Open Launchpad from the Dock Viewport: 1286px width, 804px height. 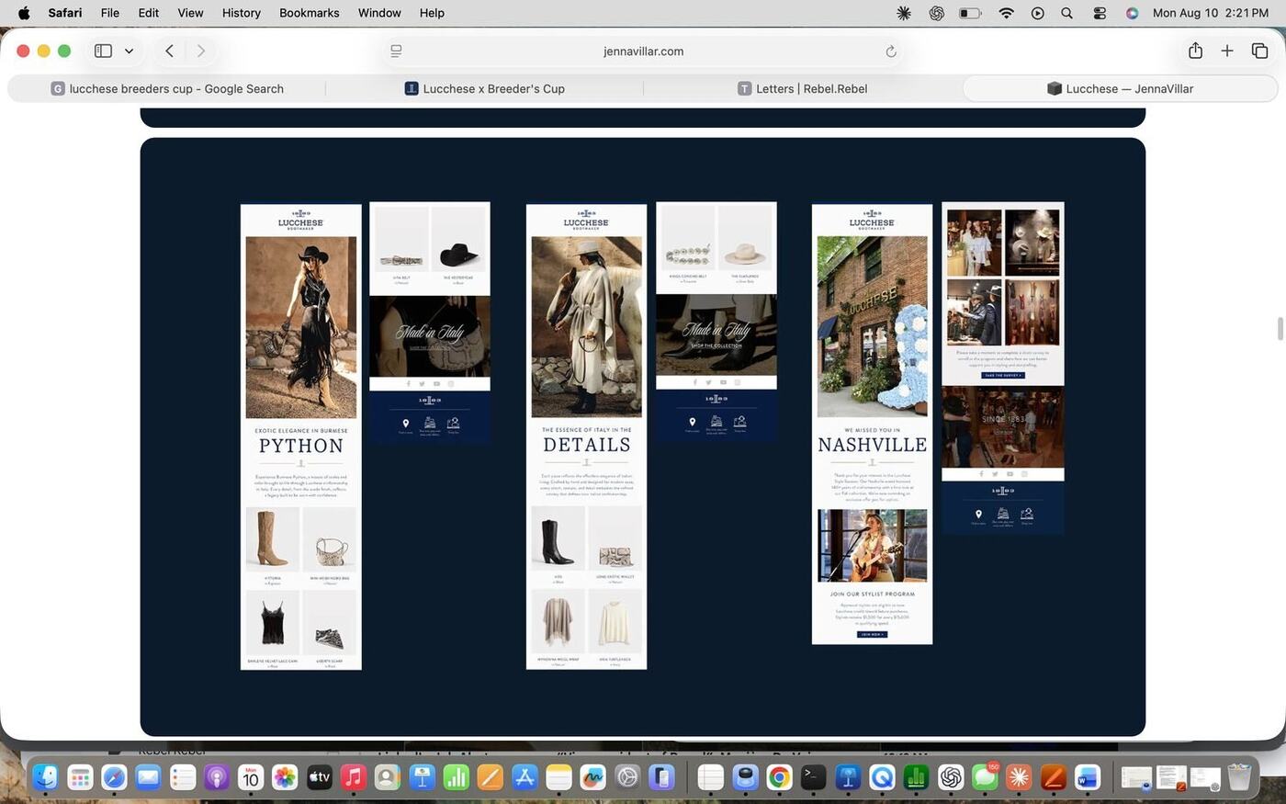(x=80, y=778)
